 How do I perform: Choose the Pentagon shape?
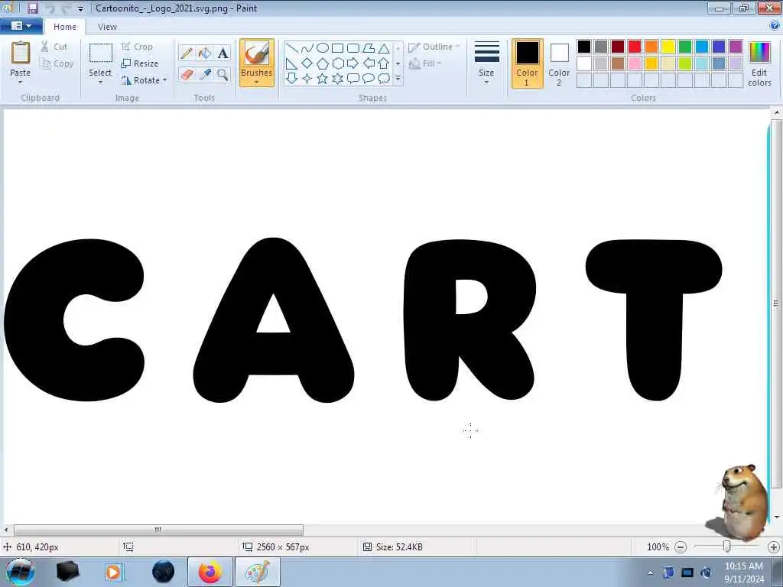pyautogui.click(x=323, y=63)
